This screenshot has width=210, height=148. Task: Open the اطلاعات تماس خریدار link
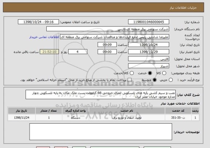tap(44, 37)
